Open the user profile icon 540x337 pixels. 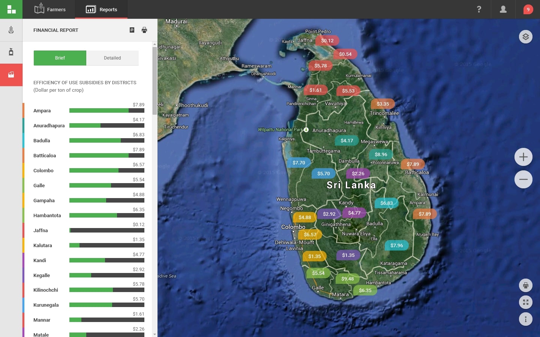click(x=503, y=9)
